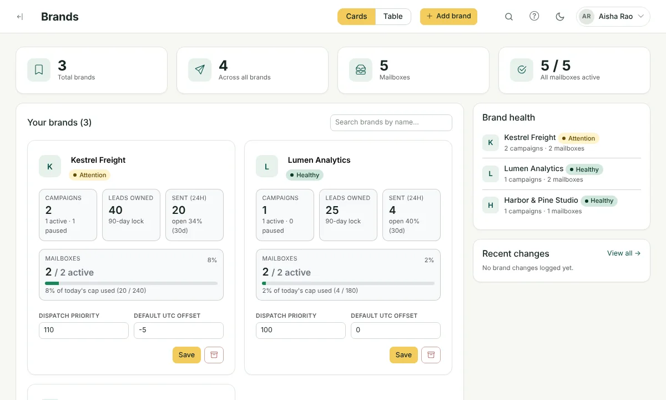Edit Kestrel Freight default UTC offset field
Viewport: 666px width, 400px height.
(179, 331)
